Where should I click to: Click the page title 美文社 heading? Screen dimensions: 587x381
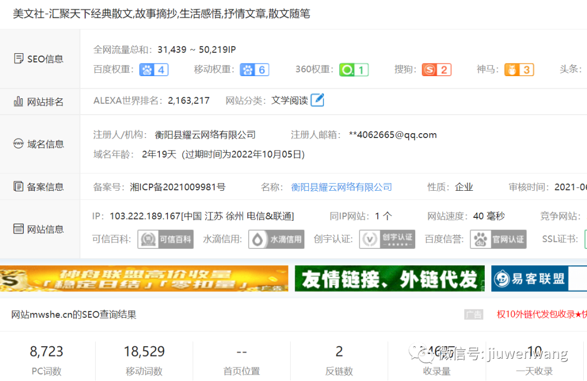(161, 14)
